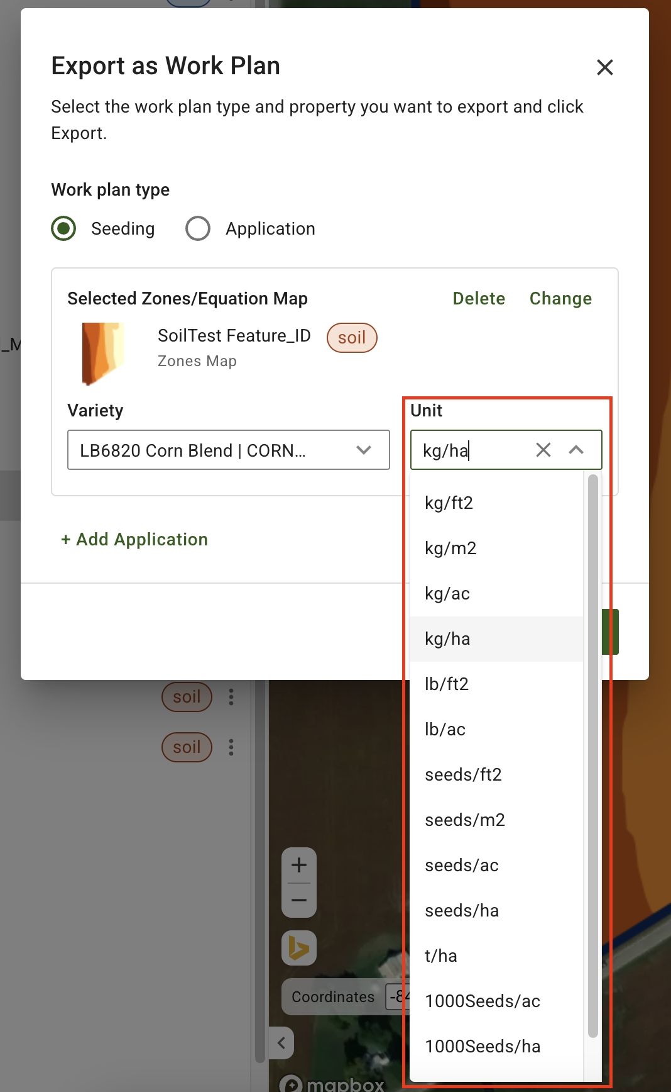Click the unit list scrollbar
This screenshot has width=671, height=1092.
pyautogui.click(x=592, y=755)
